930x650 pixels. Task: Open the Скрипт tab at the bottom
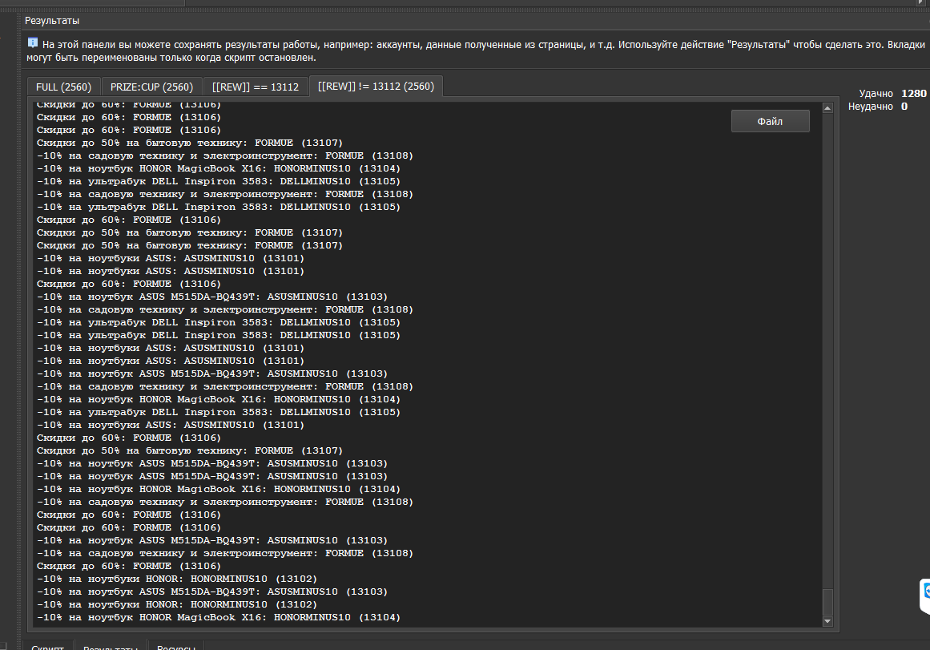(47, 646)
